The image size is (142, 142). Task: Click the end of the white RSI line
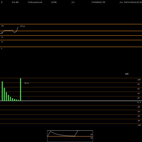(x=18, y=27)
